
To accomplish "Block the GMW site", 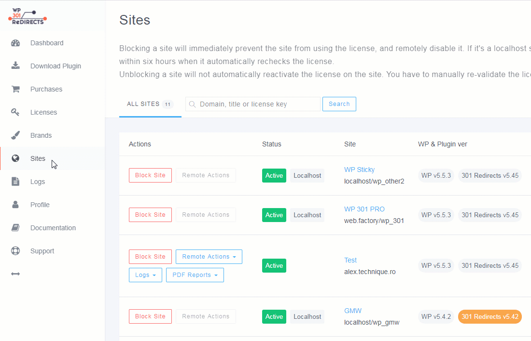I will point(150,316).
